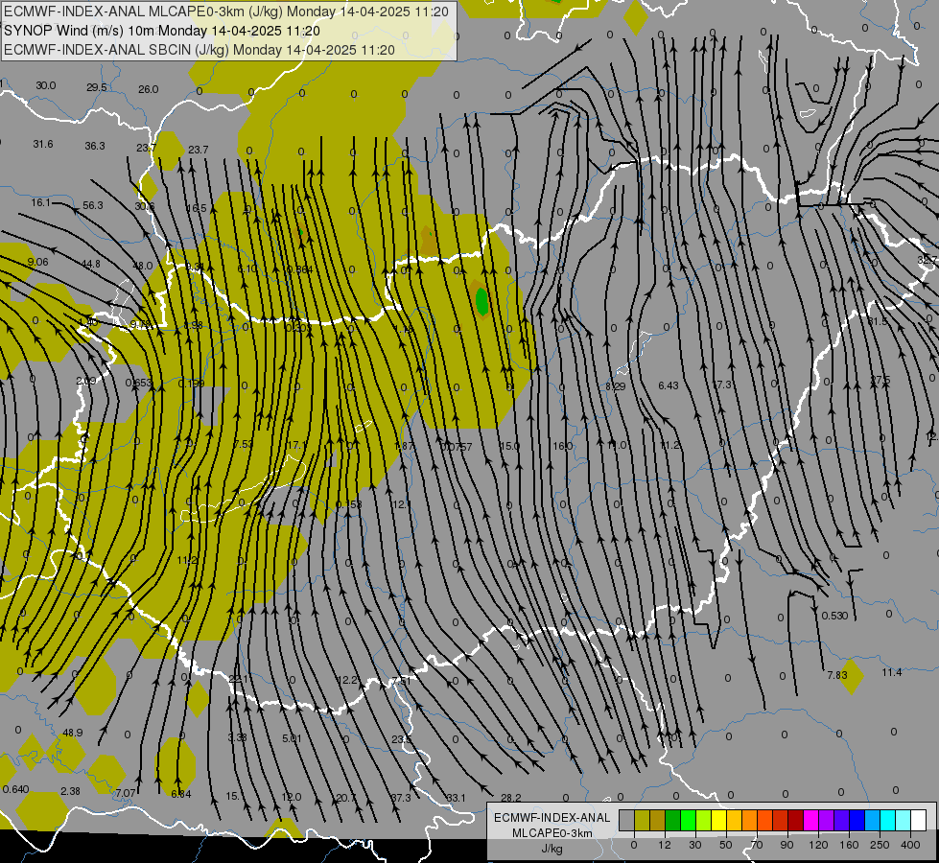Viewport: 939px width, 863px height.
Task: Select the bright green legend swatch
Action: click(688, 820)
